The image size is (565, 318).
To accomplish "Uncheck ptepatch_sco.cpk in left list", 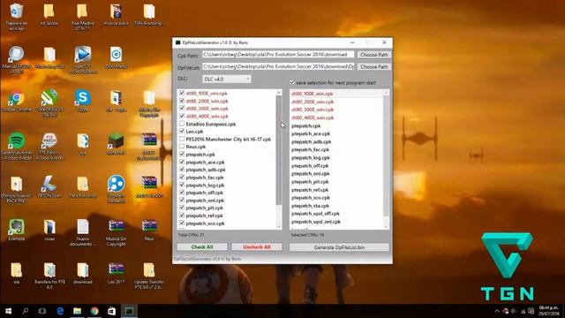I will 182,223.
